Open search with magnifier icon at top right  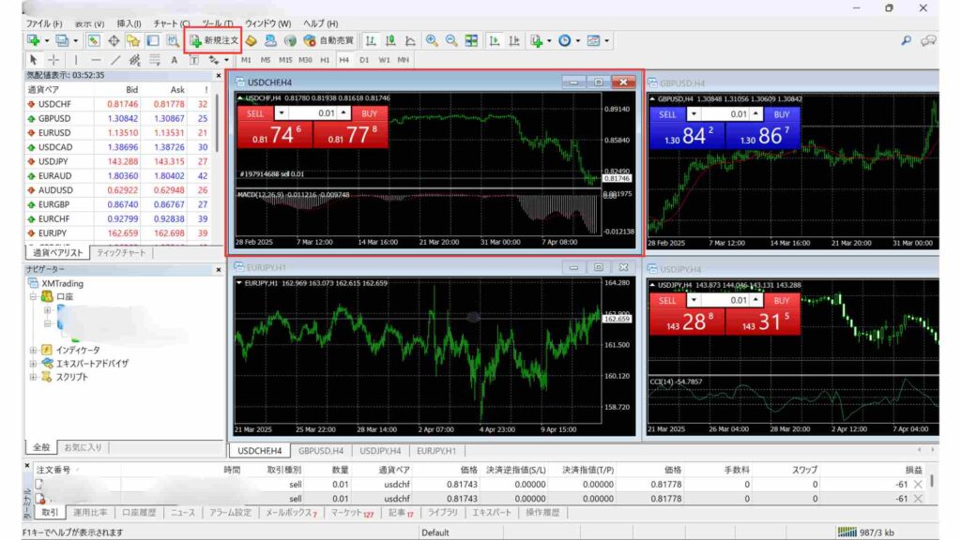click(906, 40)
